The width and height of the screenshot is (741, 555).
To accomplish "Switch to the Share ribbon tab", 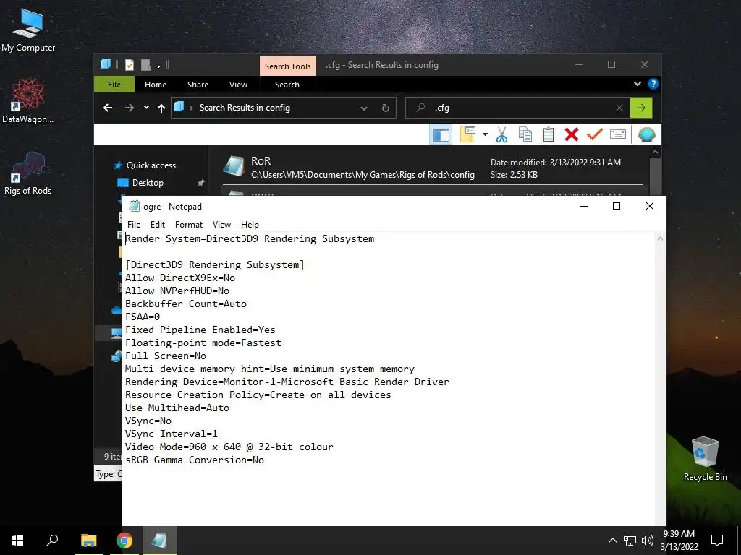I will pyautogui.click(x=198, y=85).
